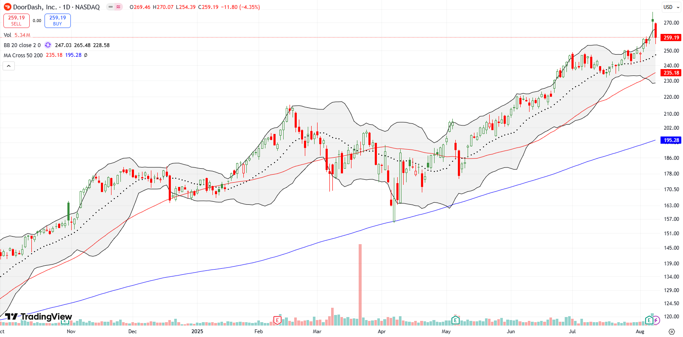The height and width of the screenshot is (337, 683).
Task: Click the 270.00 price axis label
Action: click(x=672, y=23)
